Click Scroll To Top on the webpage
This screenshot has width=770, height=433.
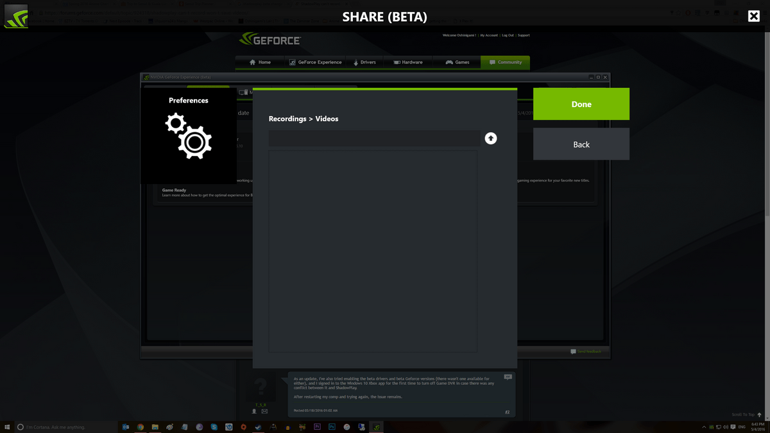(747, 414)
